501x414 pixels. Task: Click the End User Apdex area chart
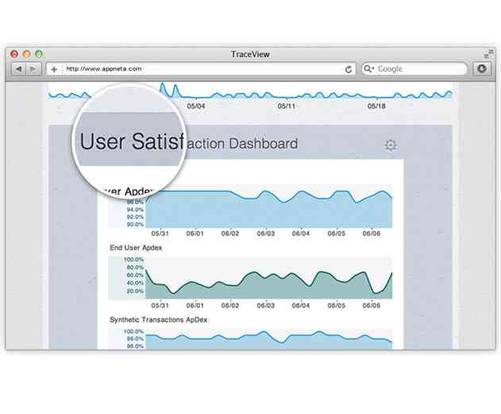(268, 278)
